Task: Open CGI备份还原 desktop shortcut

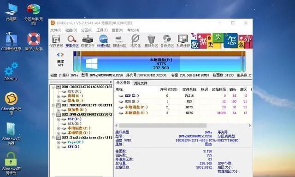Action: pos(11,41)
